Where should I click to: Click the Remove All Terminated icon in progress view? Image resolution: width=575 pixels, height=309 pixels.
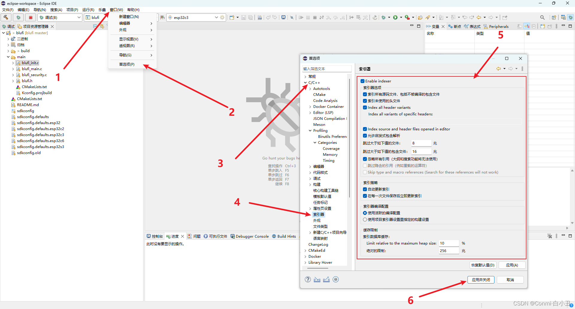pyautogui.click(x=550, y=236)
